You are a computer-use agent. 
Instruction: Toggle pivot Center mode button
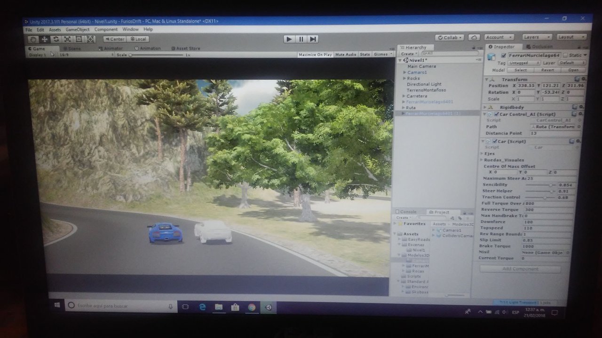click(x=114, y=39)
